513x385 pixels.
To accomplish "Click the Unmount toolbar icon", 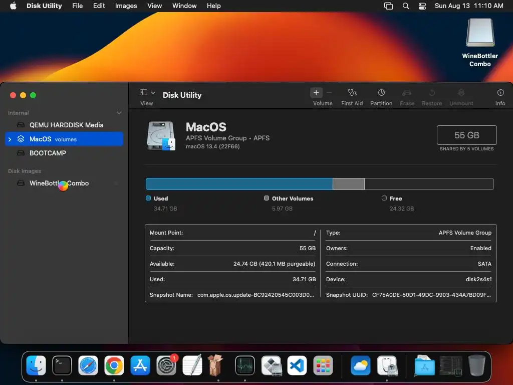I will tap(461, 93).
